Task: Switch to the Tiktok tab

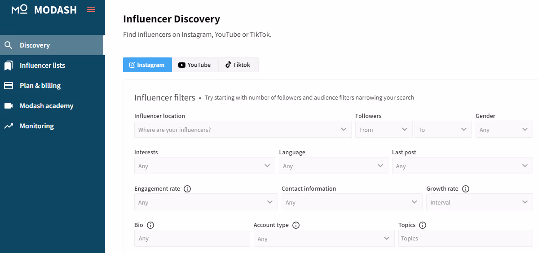Action: (x=238, y=65)
